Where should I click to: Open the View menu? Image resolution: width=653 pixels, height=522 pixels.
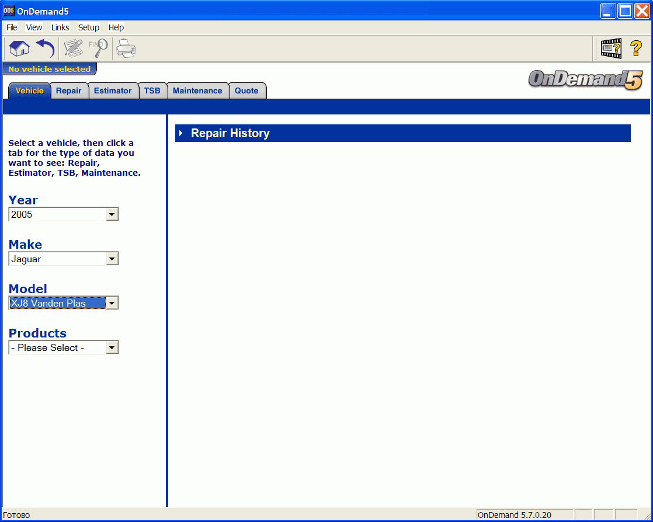[x=34, y=27]
